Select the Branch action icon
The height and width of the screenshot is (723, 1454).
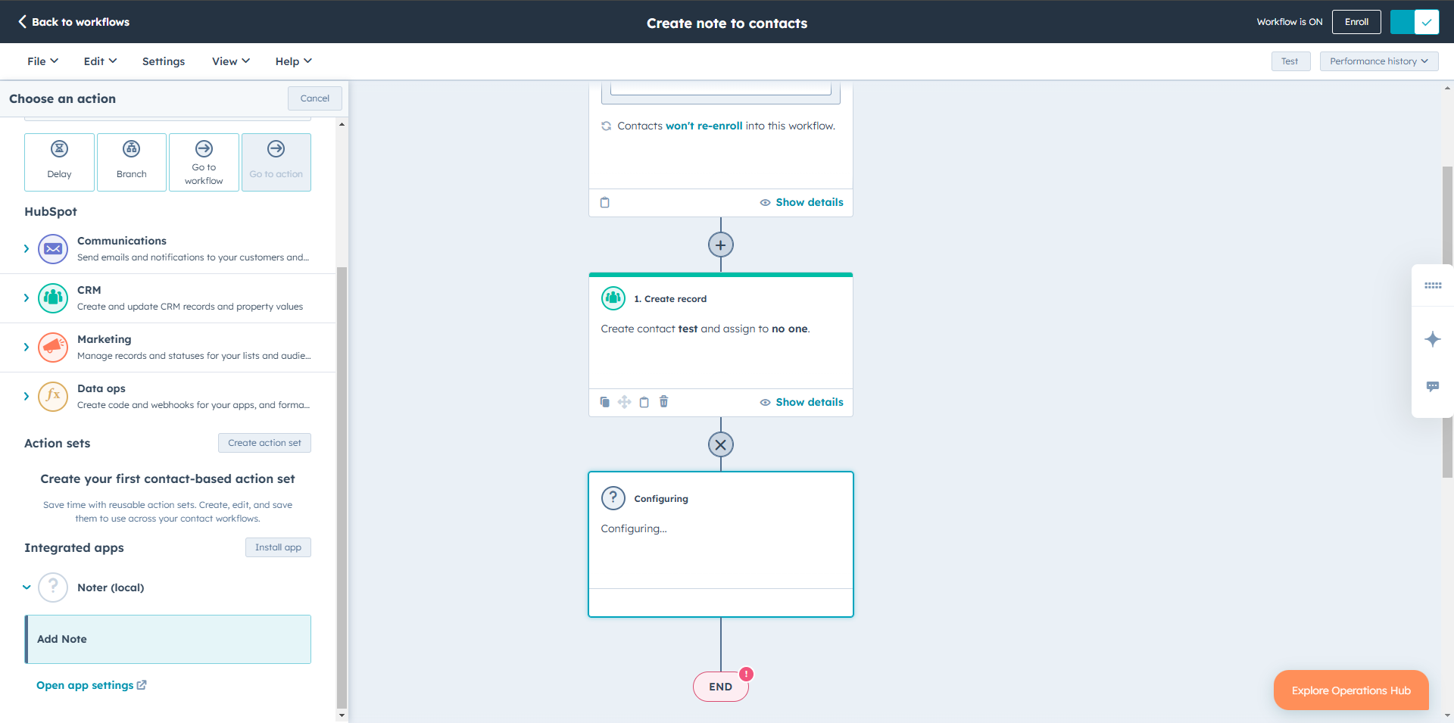[131, 162]
